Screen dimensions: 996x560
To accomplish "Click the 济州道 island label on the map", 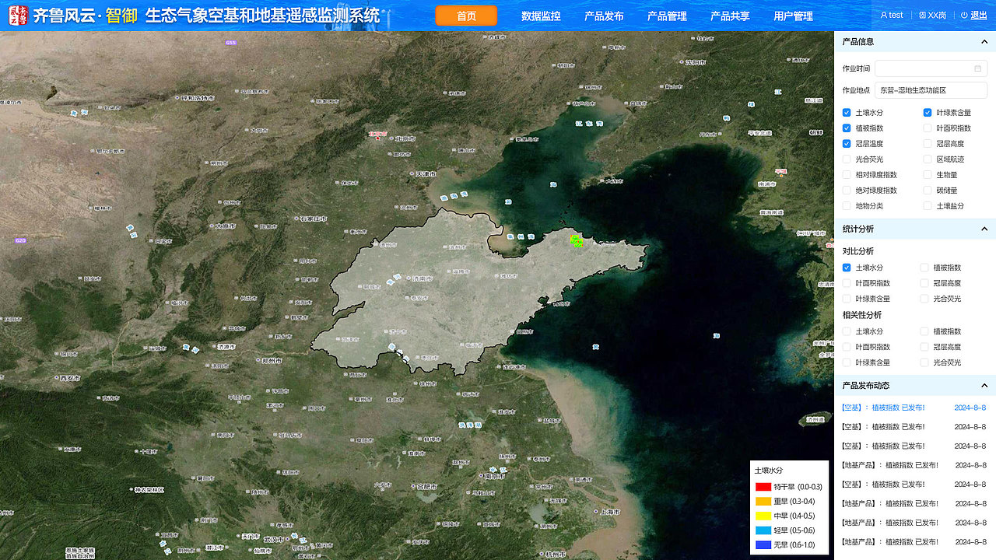I will pyautogui.click(x=814, y=419).
